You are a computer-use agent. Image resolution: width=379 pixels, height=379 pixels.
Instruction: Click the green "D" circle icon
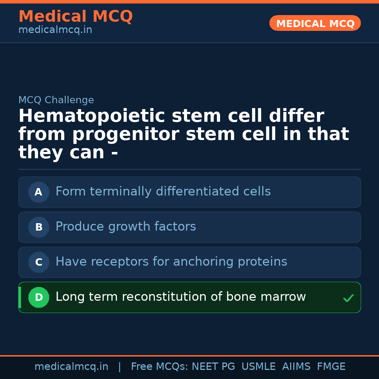pyautogui.click(x=39, y=297)
